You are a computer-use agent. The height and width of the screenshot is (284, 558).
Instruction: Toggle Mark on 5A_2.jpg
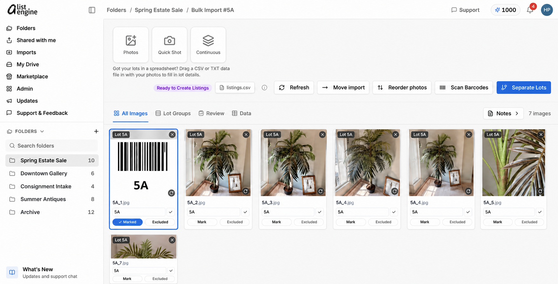point(202,222)
